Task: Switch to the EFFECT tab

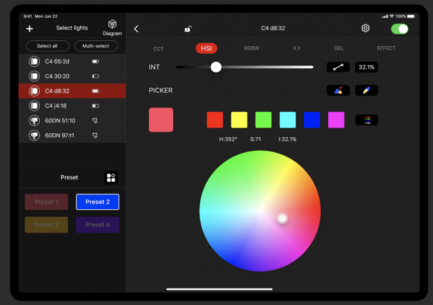Action: 386,48
